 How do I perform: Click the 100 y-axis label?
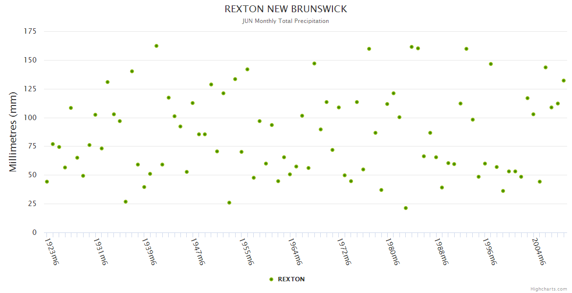click(x=30, y=118)
